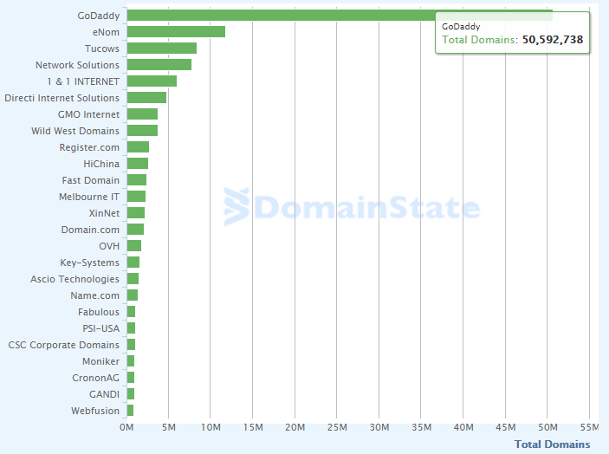Click the XinNet label
609x454 pixels.
pos(104,213)
